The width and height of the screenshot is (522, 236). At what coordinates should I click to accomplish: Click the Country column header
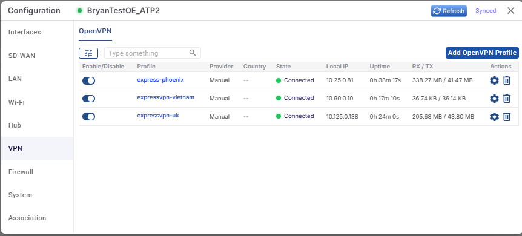point(255,66)
